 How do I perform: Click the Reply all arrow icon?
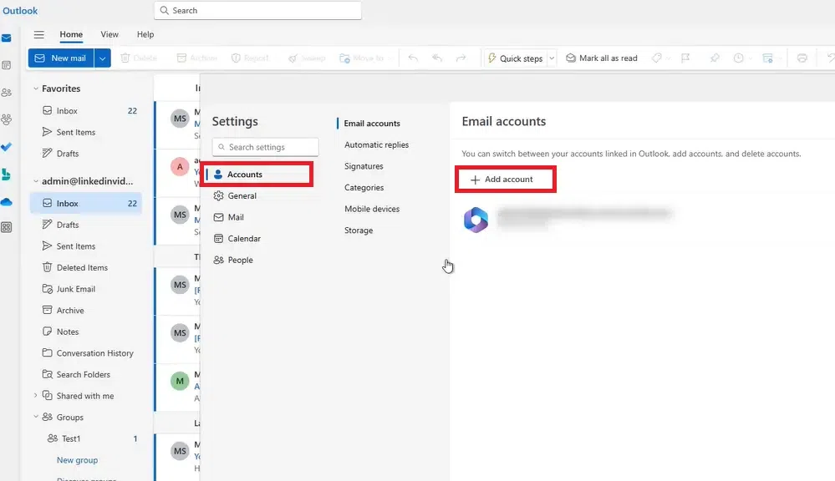[x=437, y=58]
